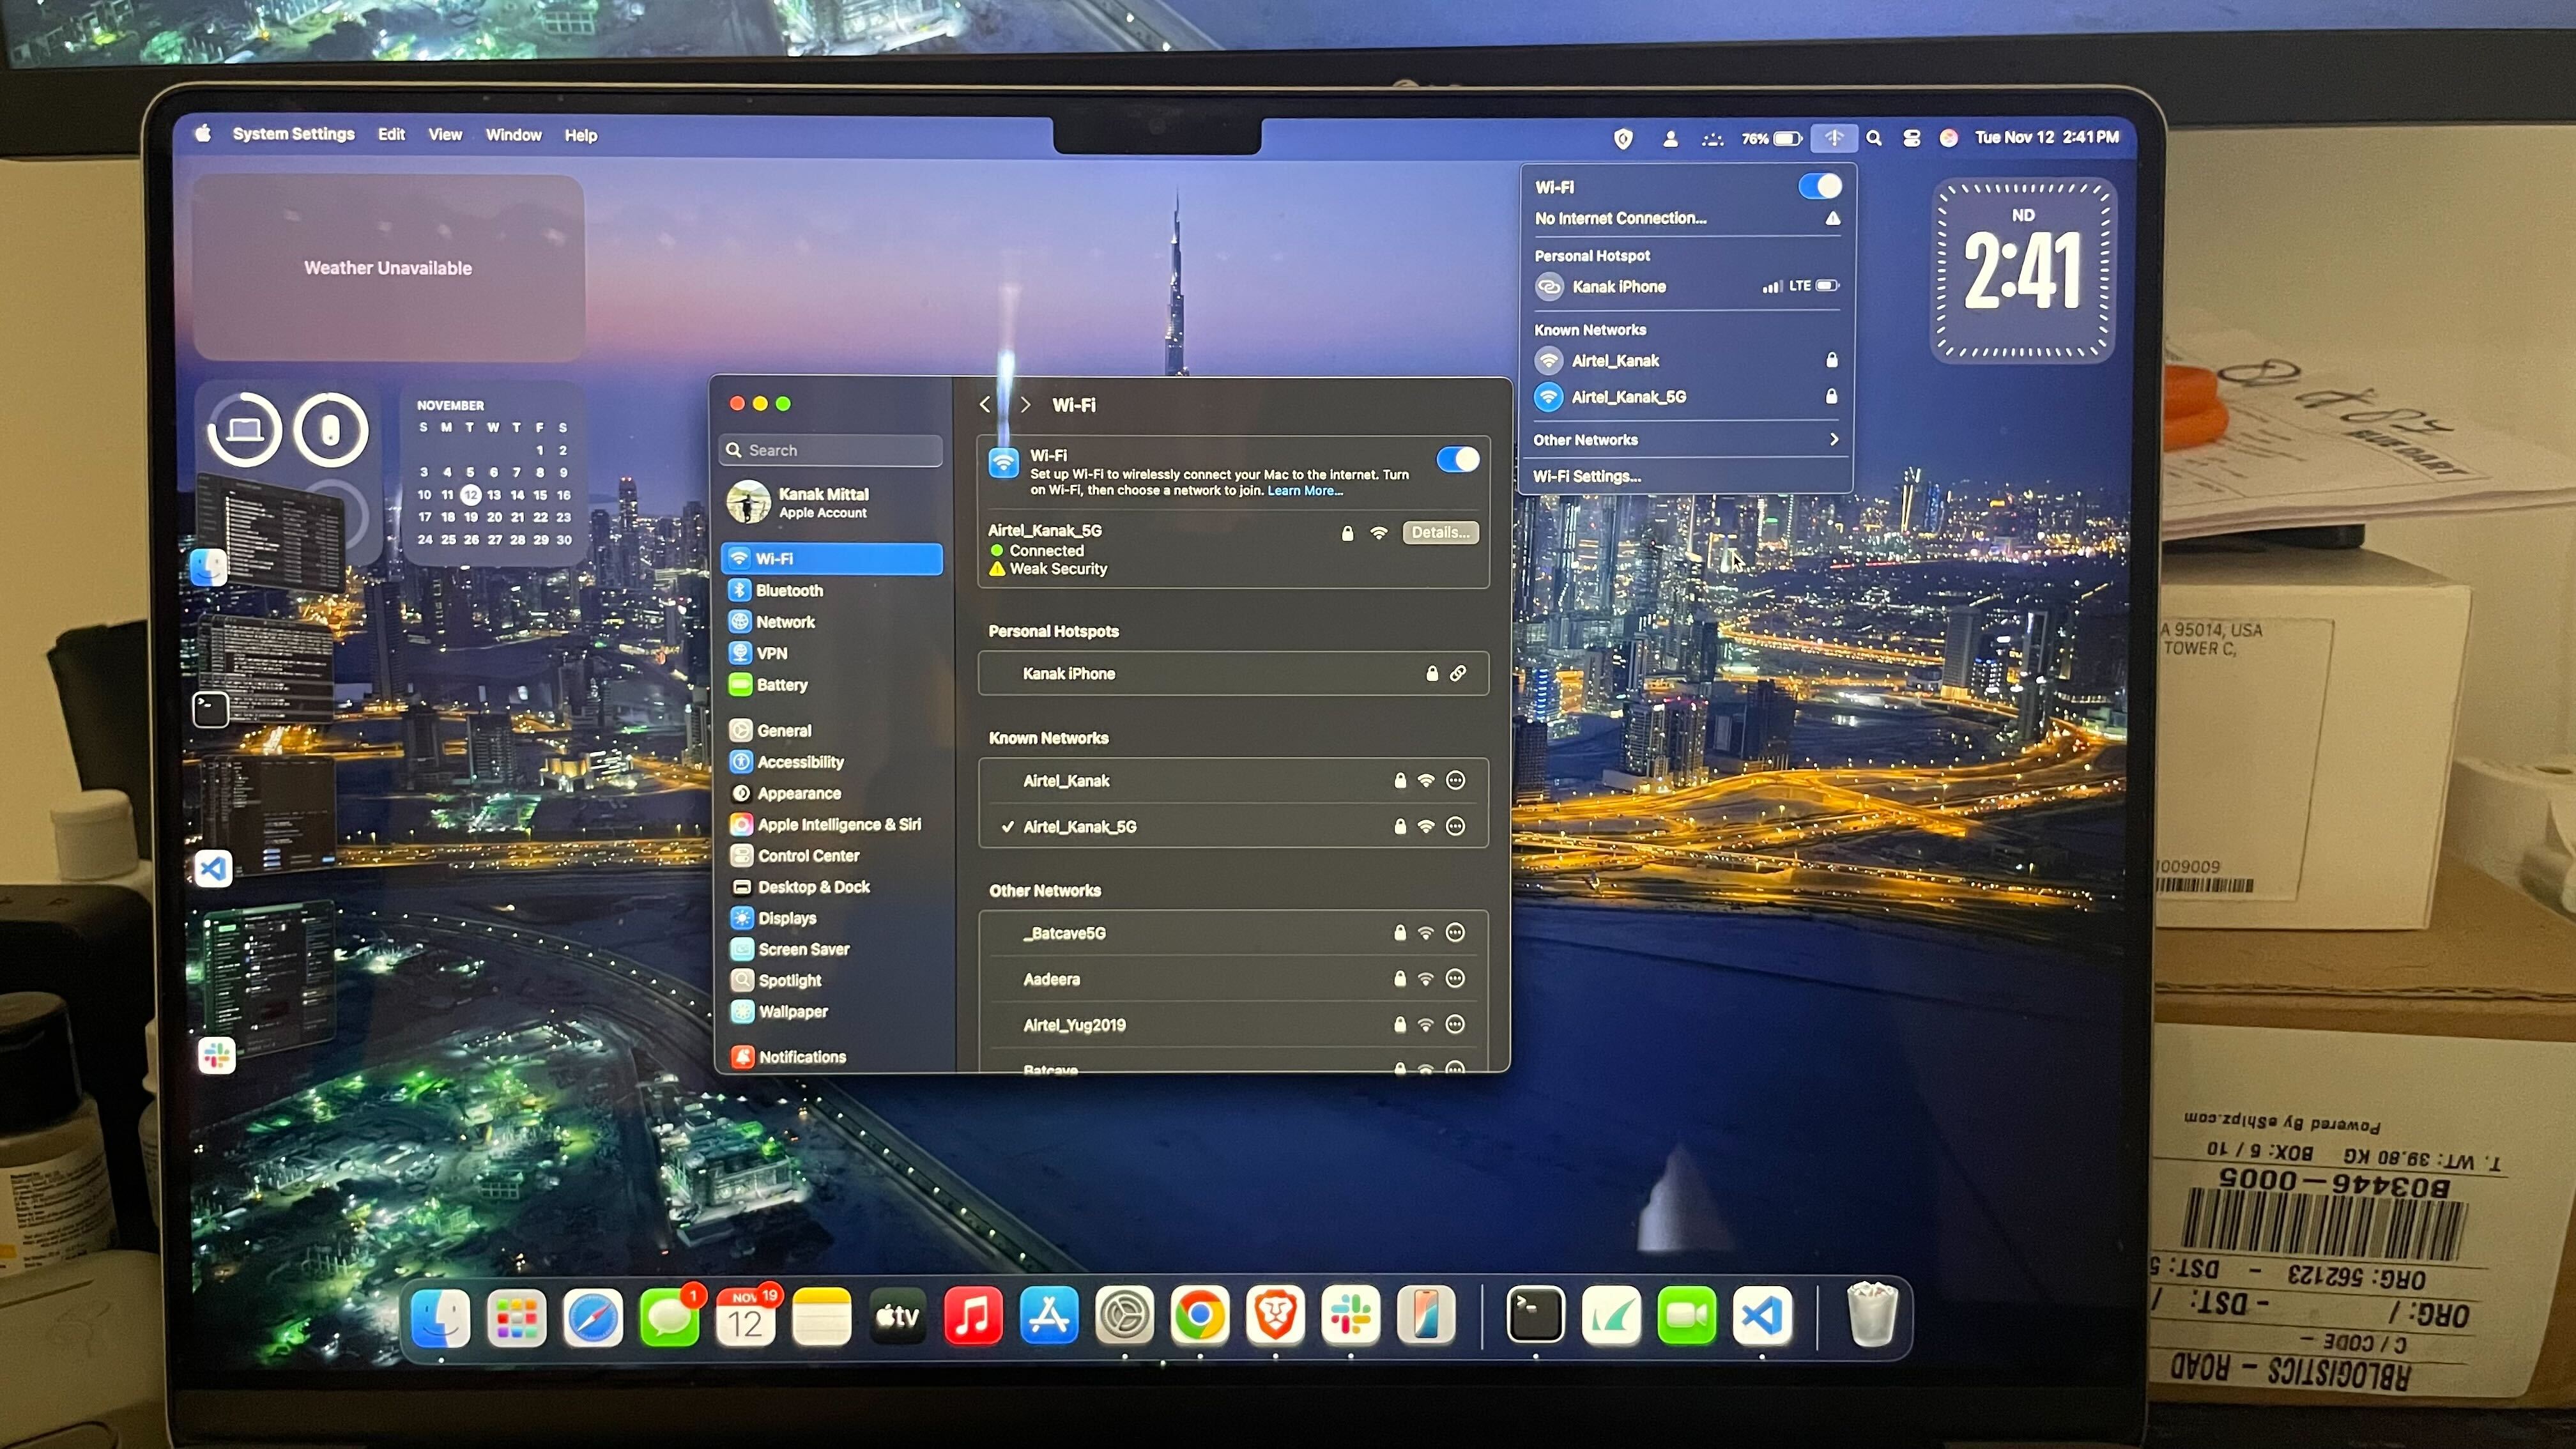Open more options for Aadeera network
Screen dimensions: 2576x1449
(1456, 979)
